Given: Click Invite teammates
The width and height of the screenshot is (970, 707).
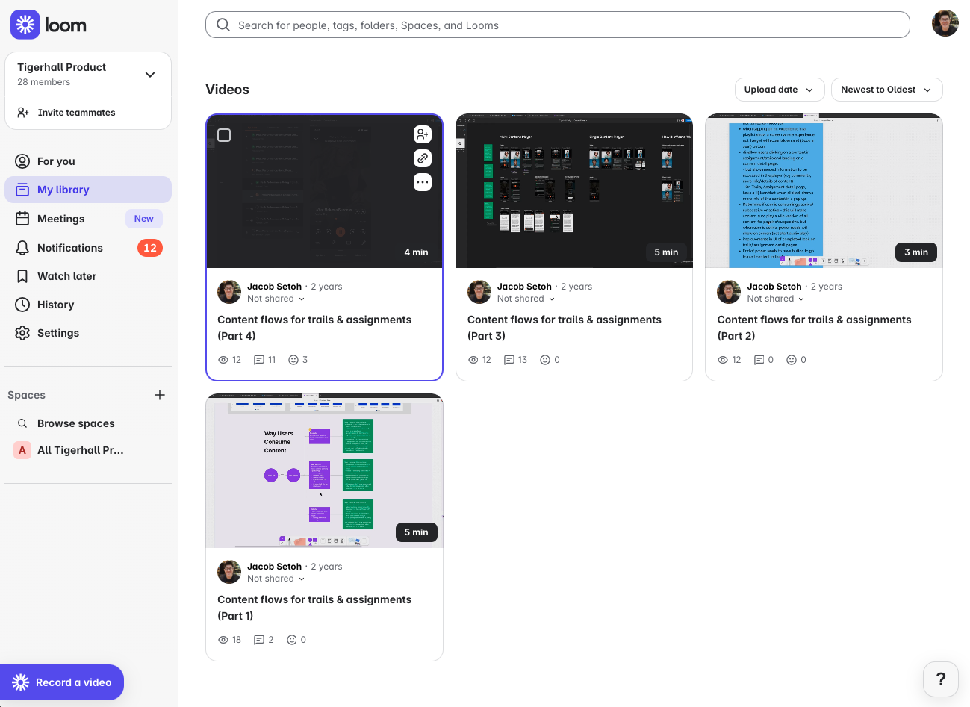Looking at the screenshot, I should 76,113.
